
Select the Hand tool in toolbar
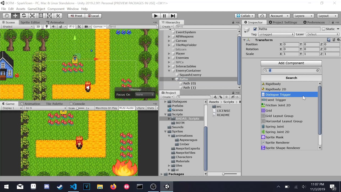(x=7, y=16)
